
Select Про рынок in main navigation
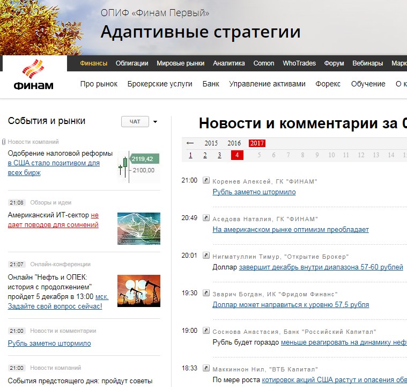tap(99, 84)
